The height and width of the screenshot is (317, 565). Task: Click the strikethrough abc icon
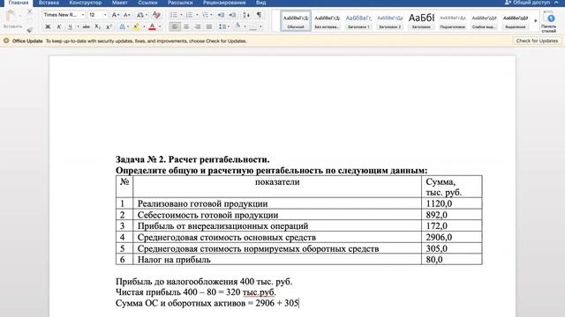coord(87,26)
